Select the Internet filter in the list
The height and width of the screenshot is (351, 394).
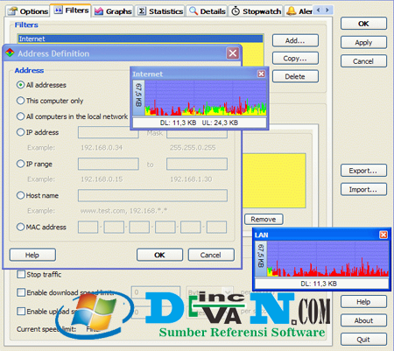140,39
